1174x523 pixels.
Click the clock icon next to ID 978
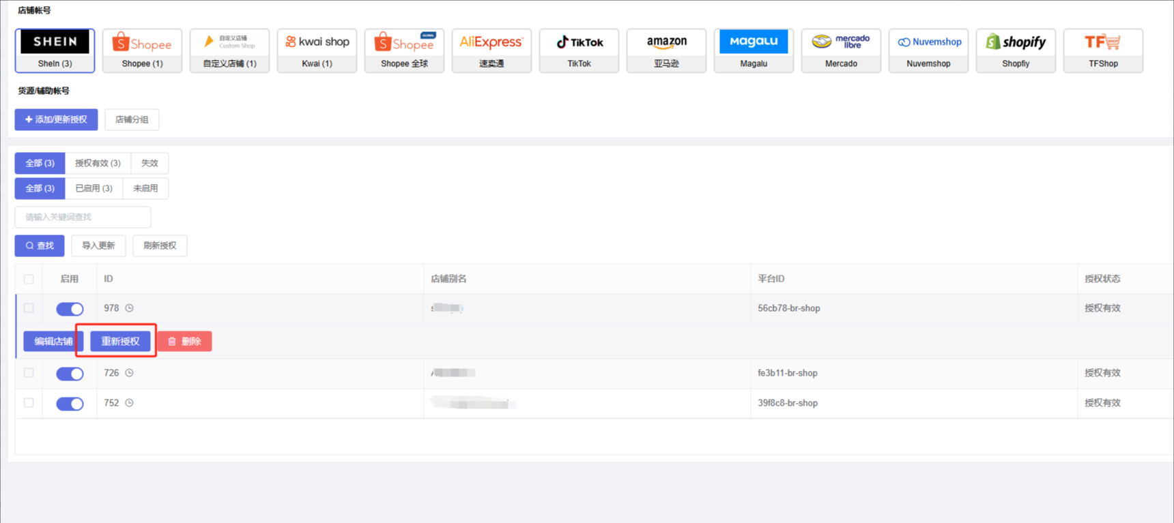129,308
